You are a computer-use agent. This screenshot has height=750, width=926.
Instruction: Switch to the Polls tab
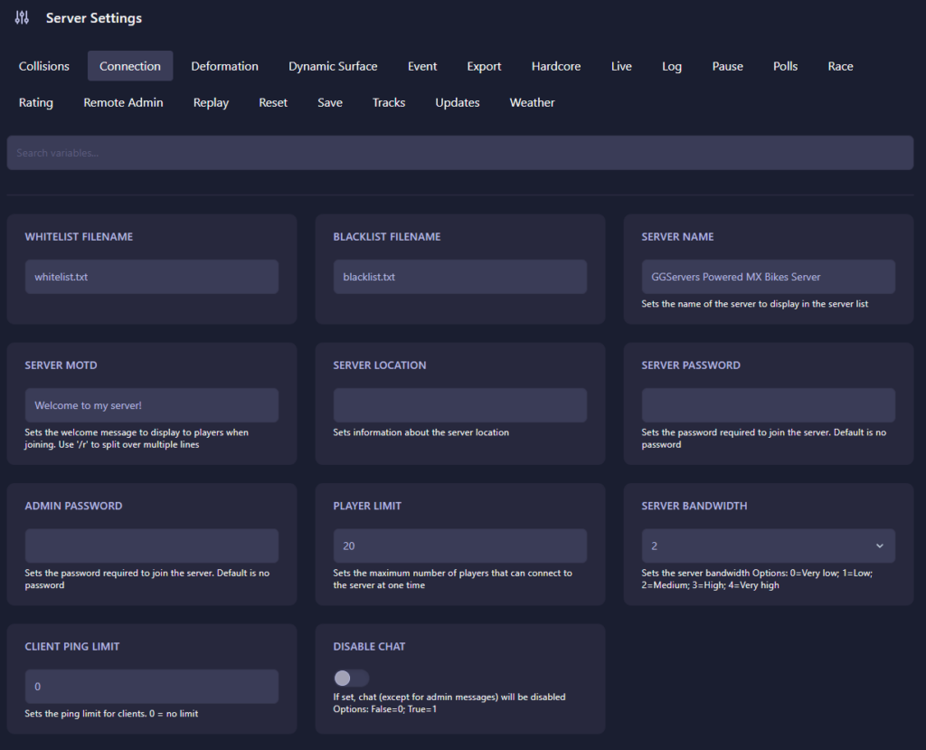pyautogui.click(x=786, y=66)
